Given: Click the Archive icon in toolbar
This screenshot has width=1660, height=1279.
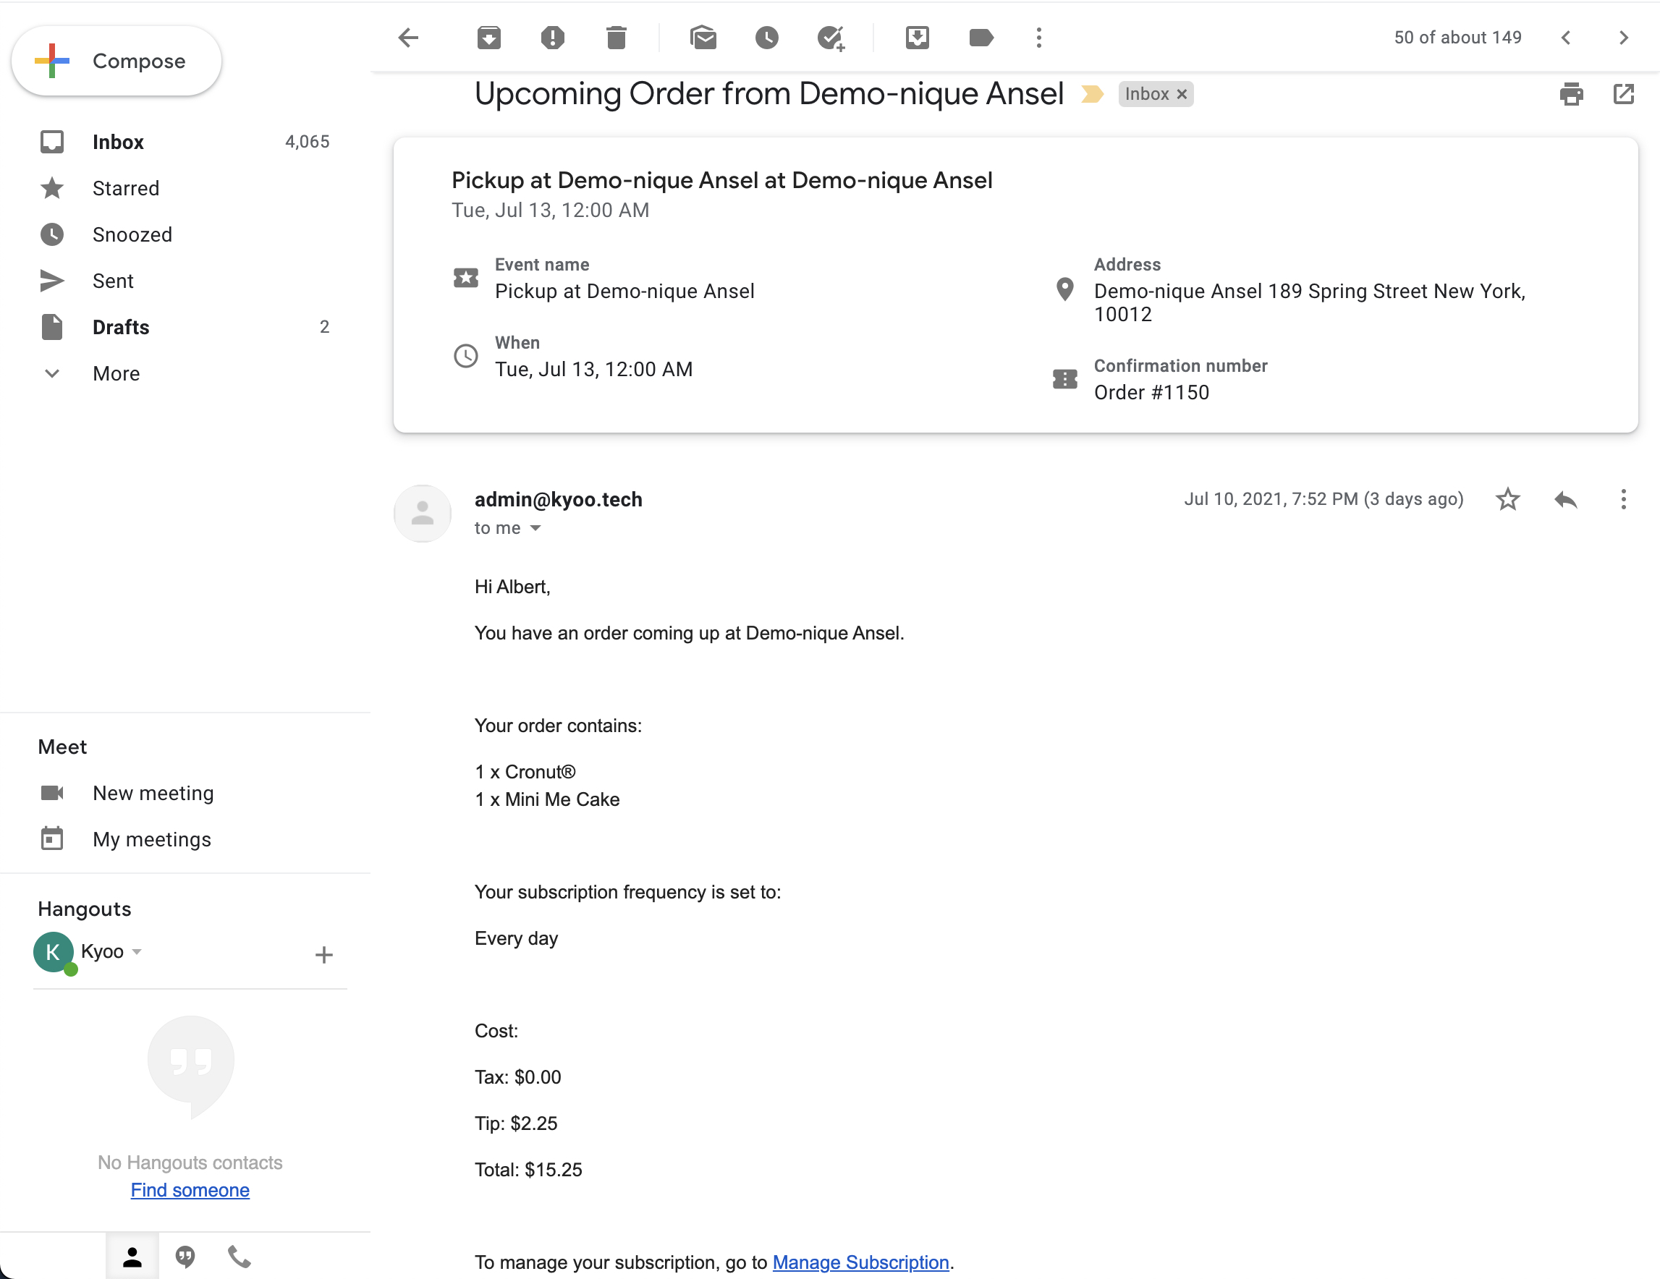Looking at the screenshot, I should (x=488, y=37).
